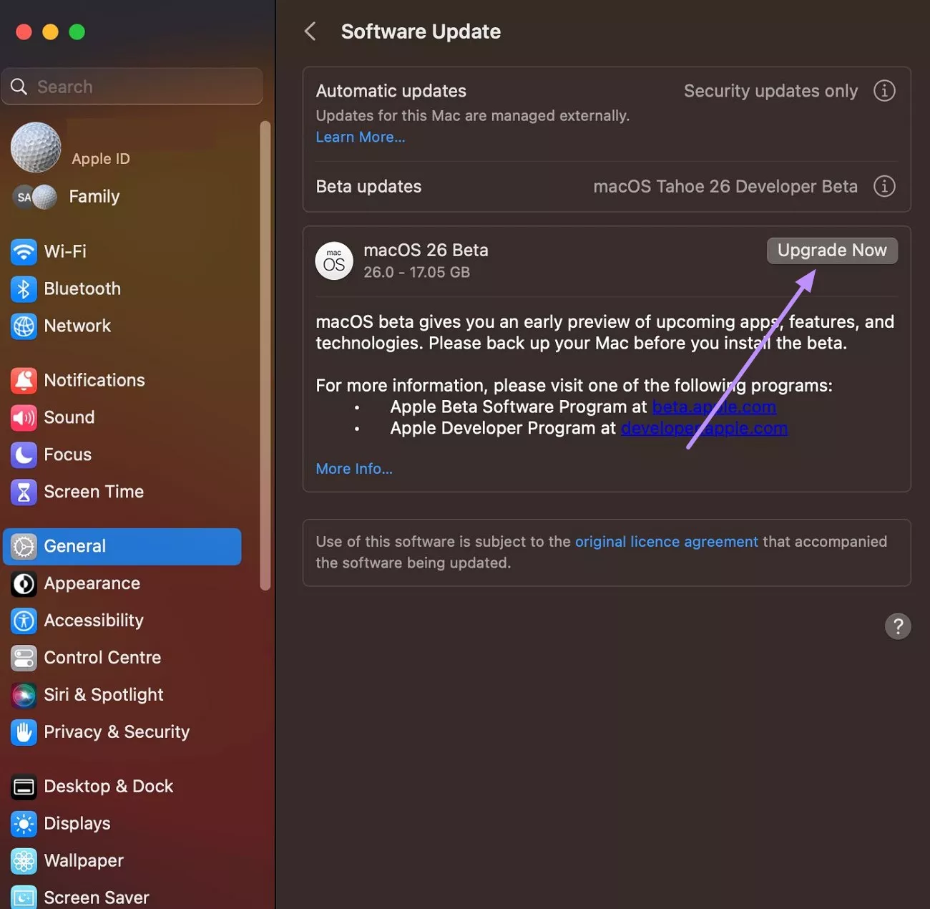Click the Displays sun icon

pos(24,824)
